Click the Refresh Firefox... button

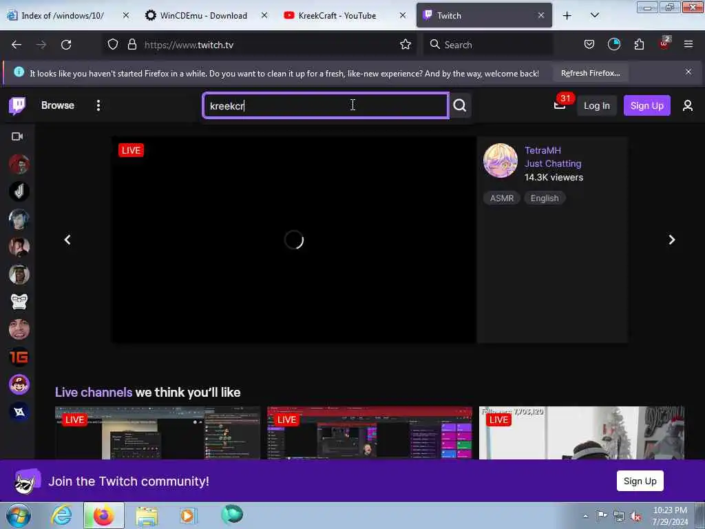point(590,73)
